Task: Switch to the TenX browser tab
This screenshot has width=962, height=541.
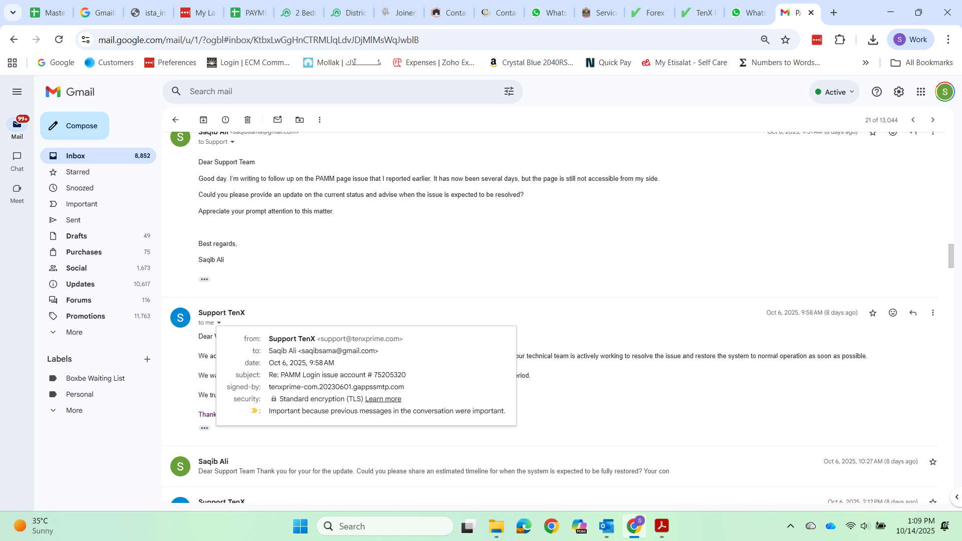Action: [698, 13]
